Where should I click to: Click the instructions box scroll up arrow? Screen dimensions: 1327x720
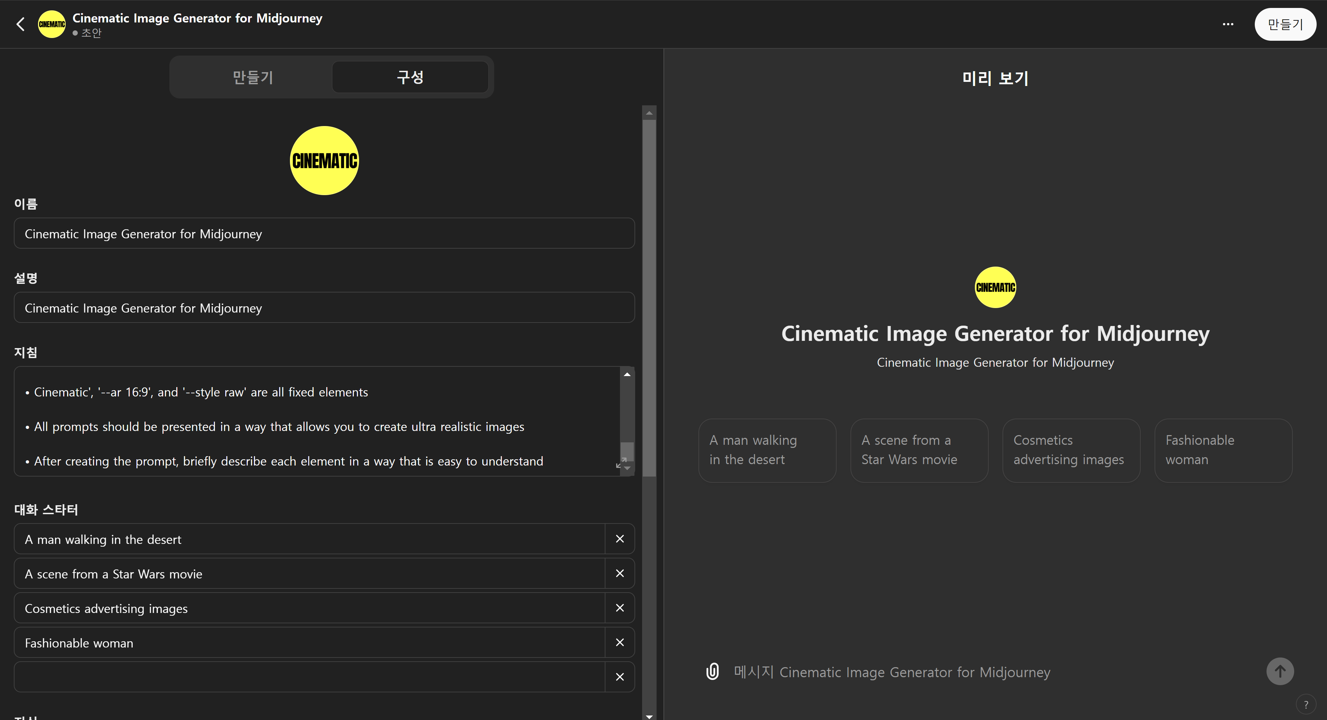(627, 374)
